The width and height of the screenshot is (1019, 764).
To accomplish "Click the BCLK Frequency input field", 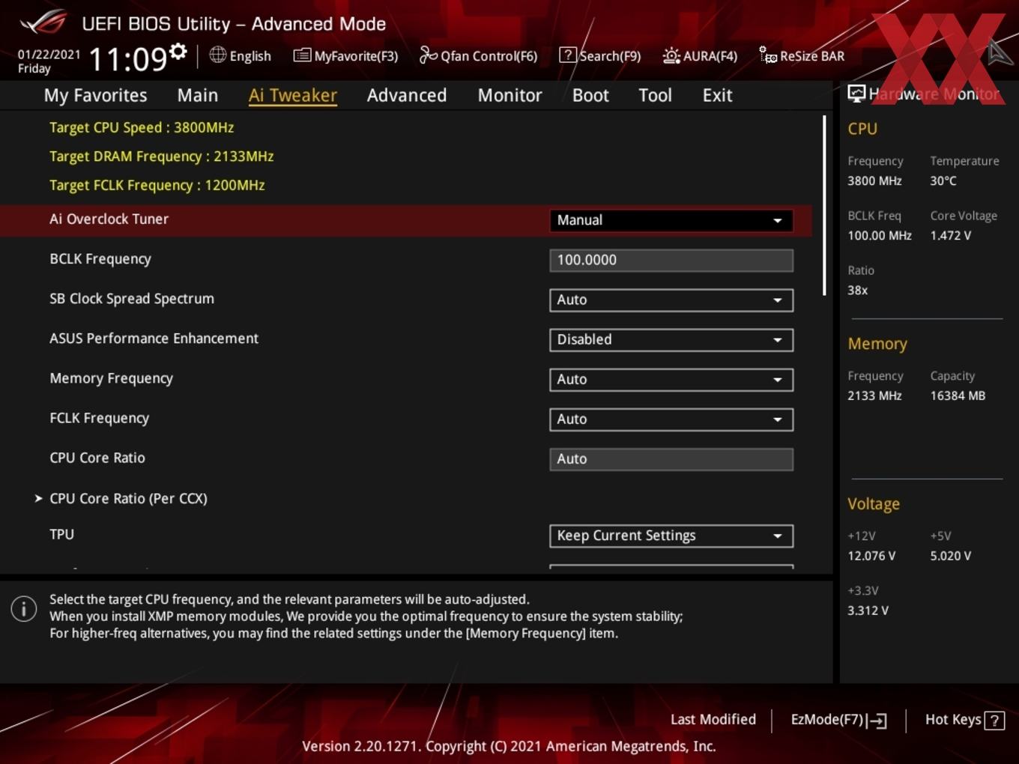I will point(671,260).
